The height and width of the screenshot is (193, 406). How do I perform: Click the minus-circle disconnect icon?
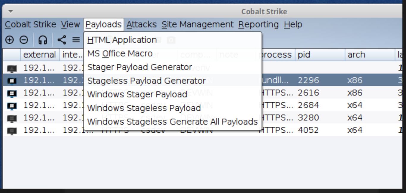click(x=24, y=40)
